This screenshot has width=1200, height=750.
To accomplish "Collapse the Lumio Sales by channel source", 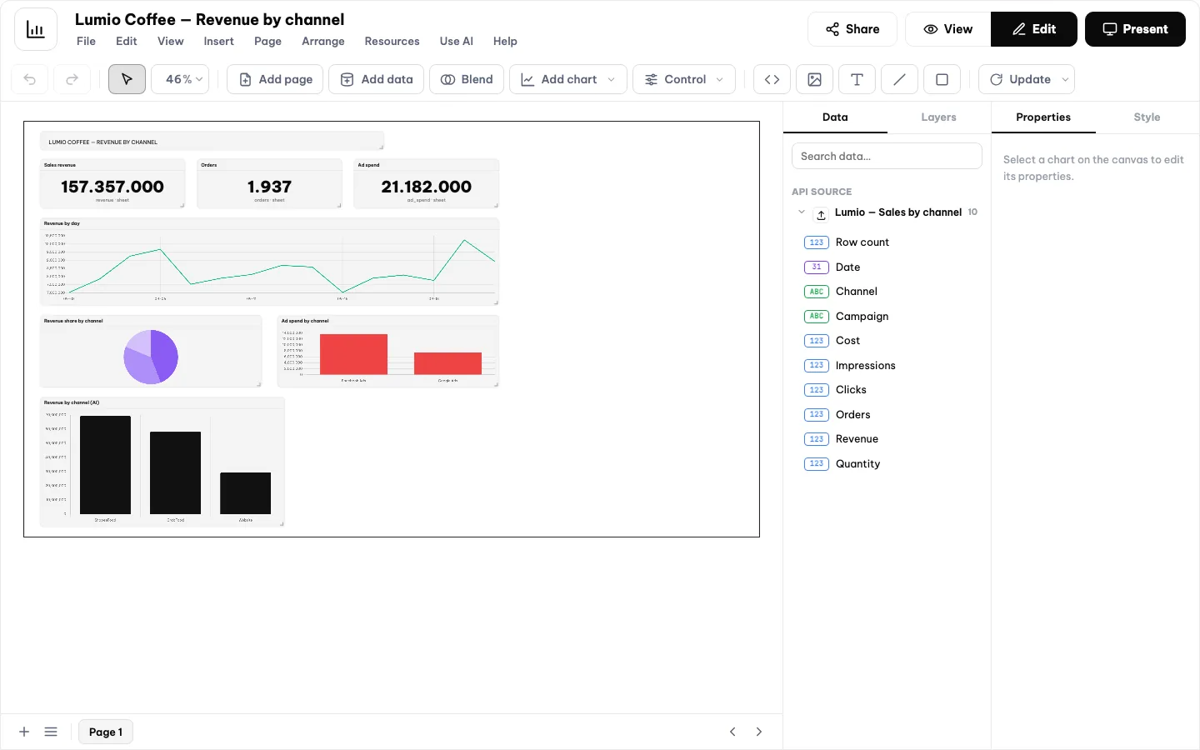I will 802,212.
